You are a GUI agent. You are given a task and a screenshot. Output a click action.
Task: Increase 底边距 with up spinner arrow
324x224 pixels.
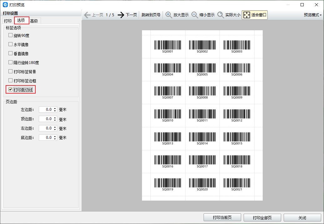(55, 136)
